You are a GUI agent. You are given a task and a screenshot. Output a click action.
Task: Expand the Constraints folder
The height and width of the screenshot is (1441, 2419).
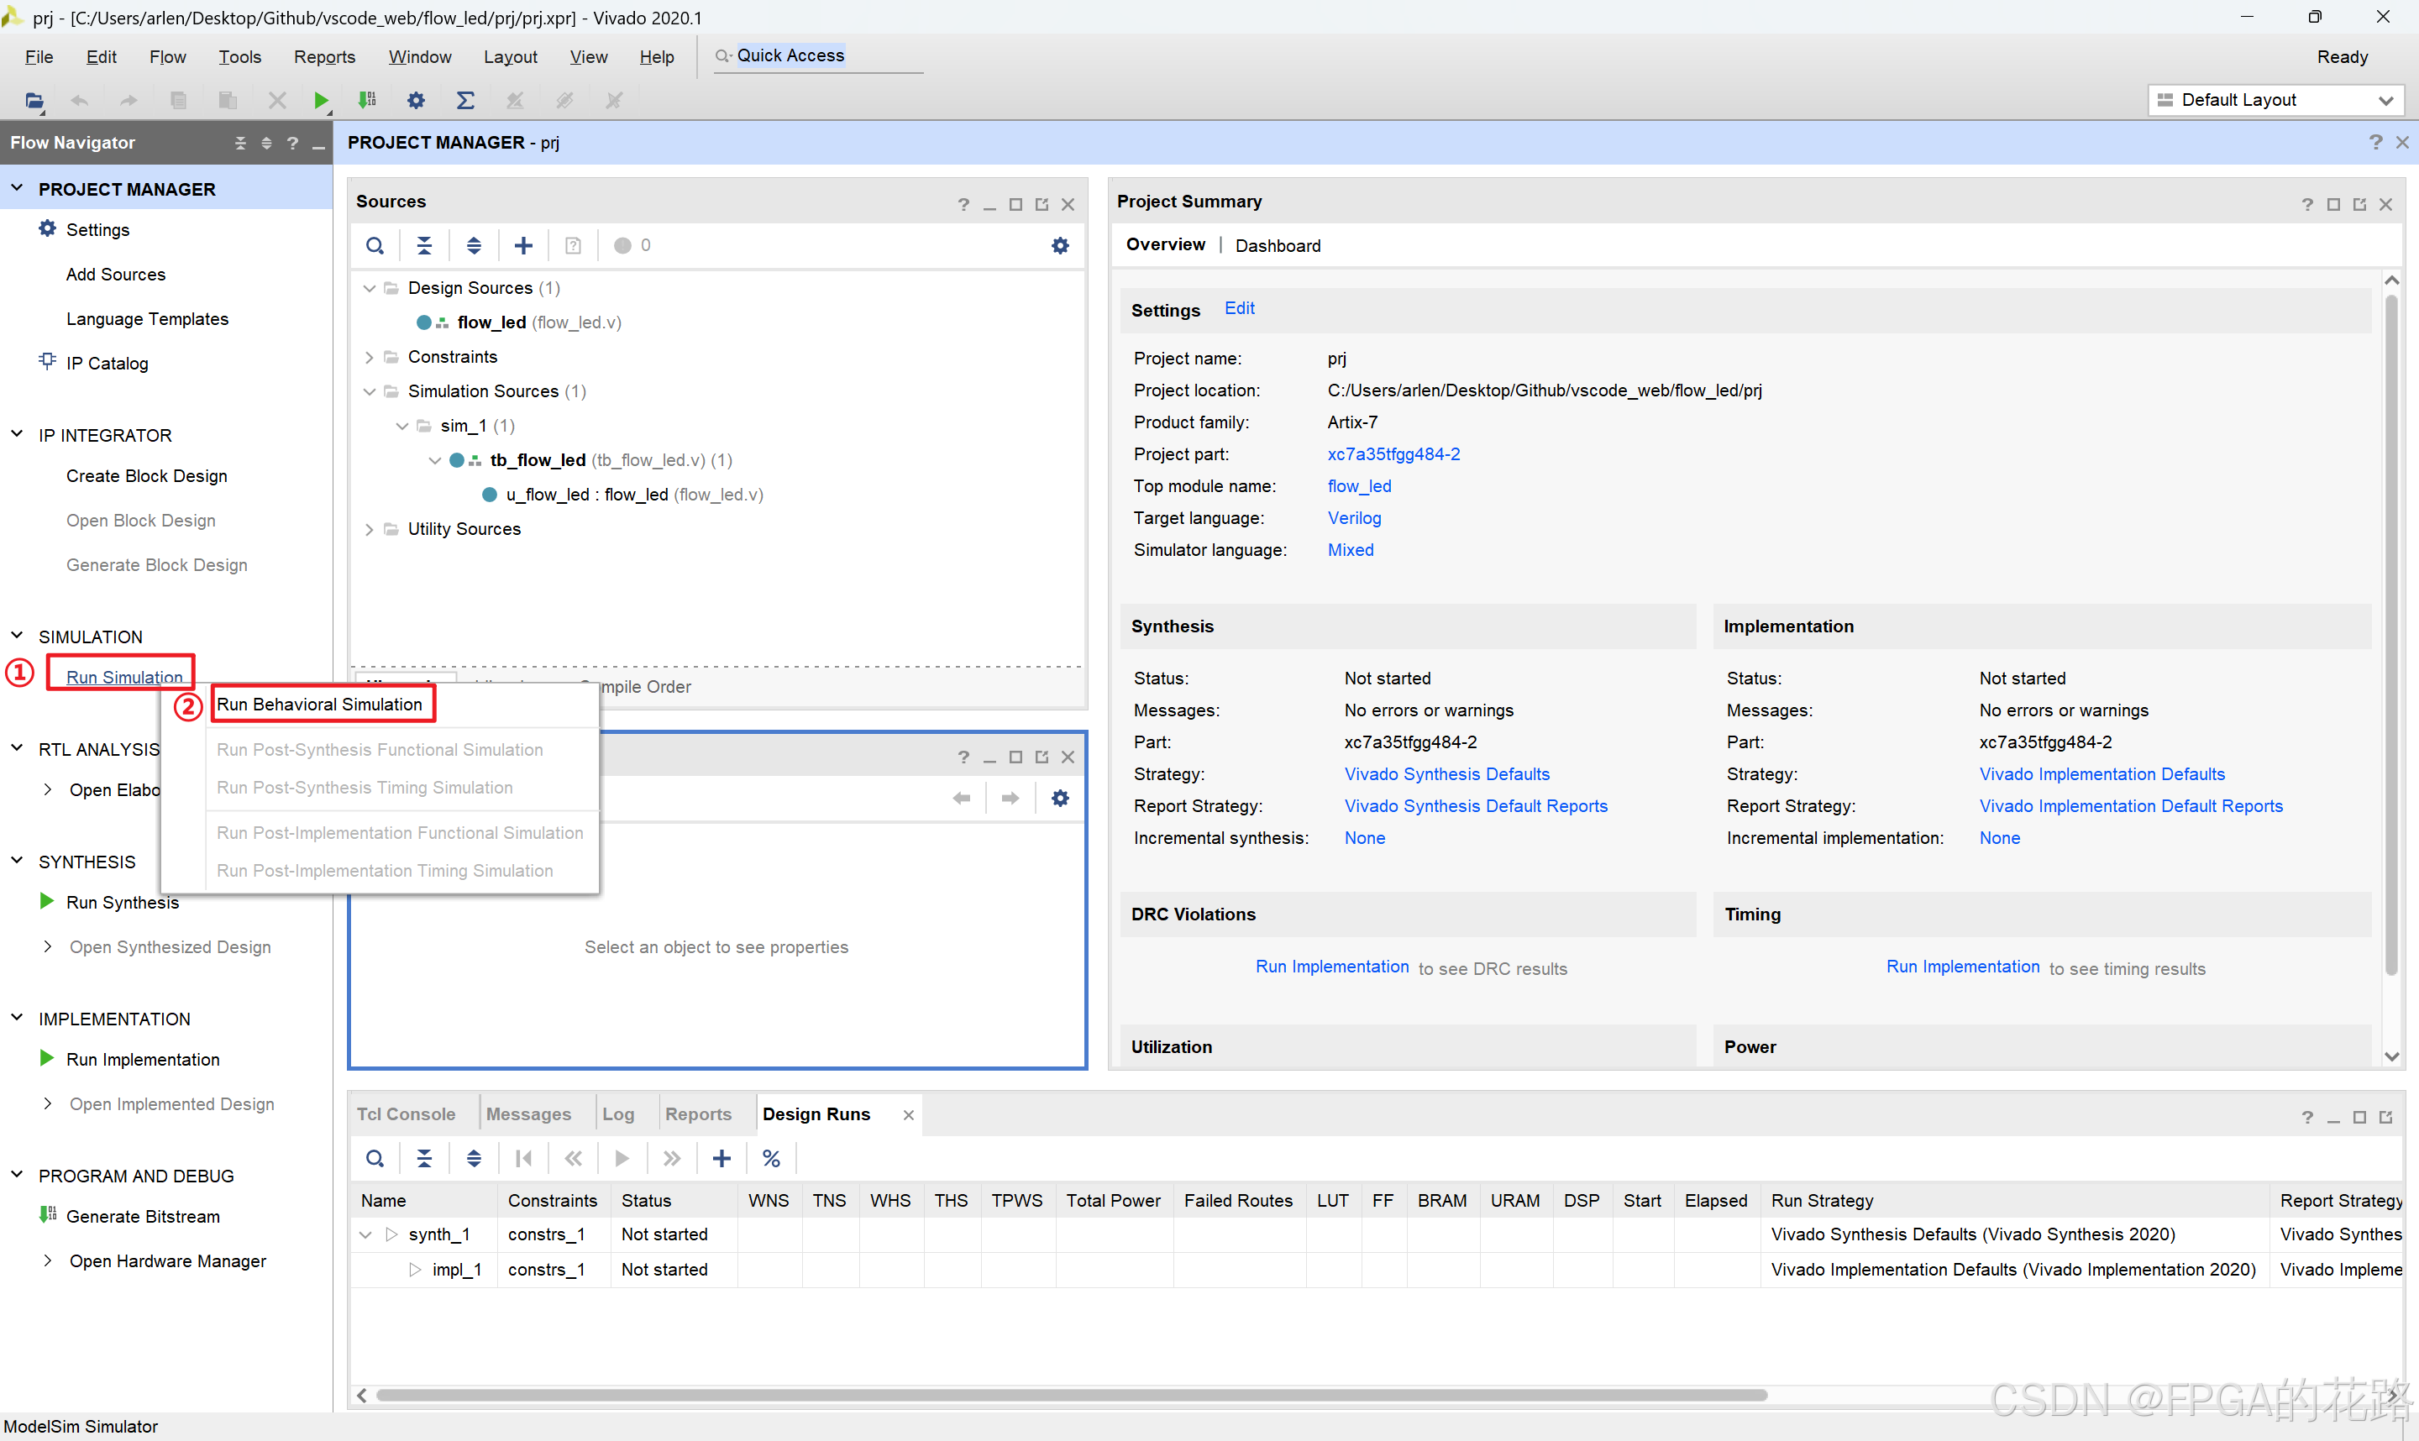click(x=369, y=358)
